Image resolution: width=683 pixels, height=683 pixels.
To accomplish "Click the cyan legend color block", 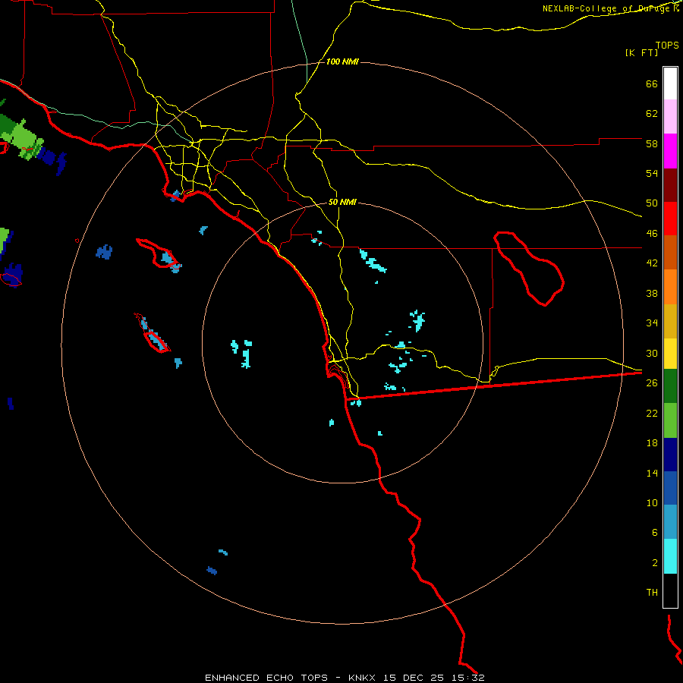I will coord(670,556).
